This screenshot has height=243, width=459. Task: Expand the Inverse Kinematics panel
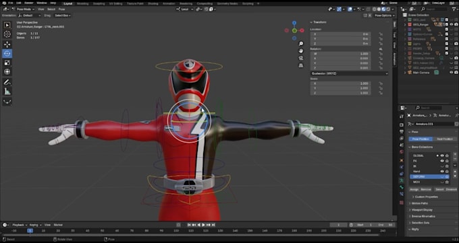[x=423, y=217]
